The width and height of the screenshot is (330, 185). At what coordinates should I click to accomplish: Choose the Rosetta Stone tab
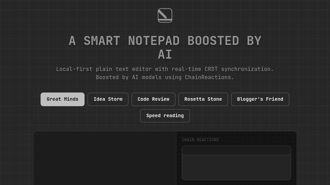point(203,99)
